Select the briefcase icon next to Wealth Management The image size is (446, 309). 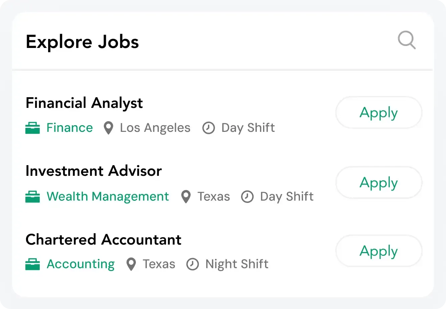click(33, 196)
